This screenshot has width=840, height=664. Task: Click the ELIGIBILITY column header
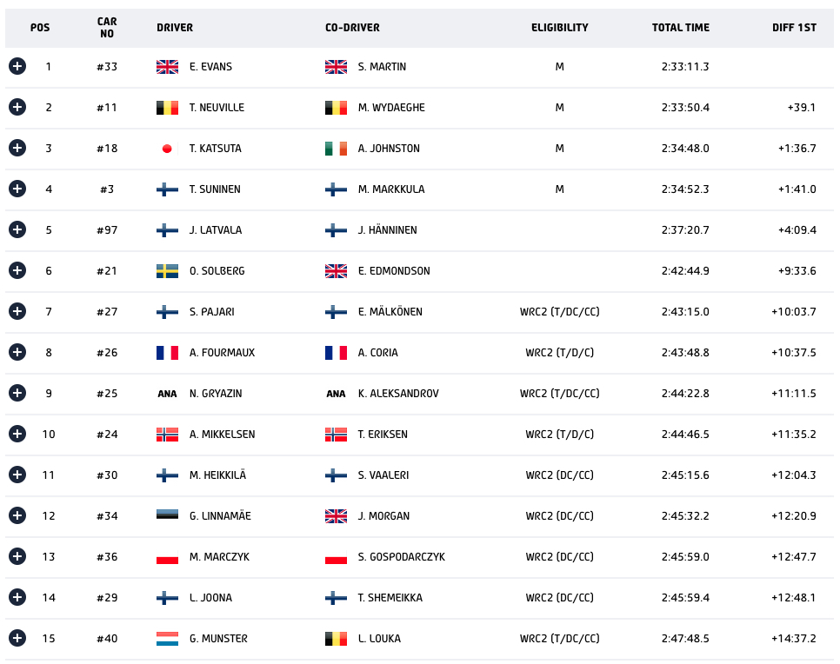559,27
